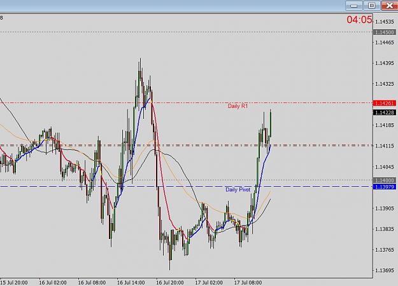
Task: Click the red 04:05 candle timer
Action: tap(359, 20)
